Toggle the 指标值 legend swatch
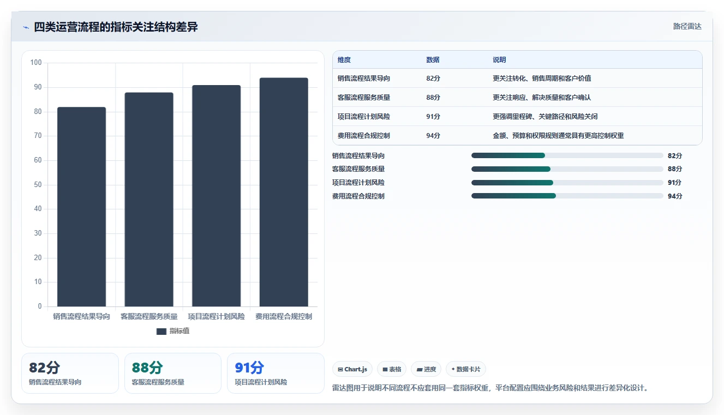Image resolution: width=724 pixels, height=415 pixels. point(161,331)
